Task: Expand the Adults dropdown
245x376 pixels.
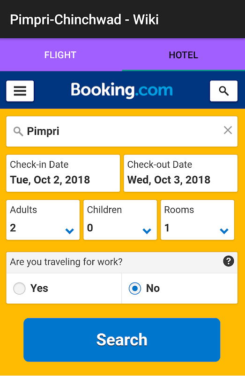Action: pos(43,220)
